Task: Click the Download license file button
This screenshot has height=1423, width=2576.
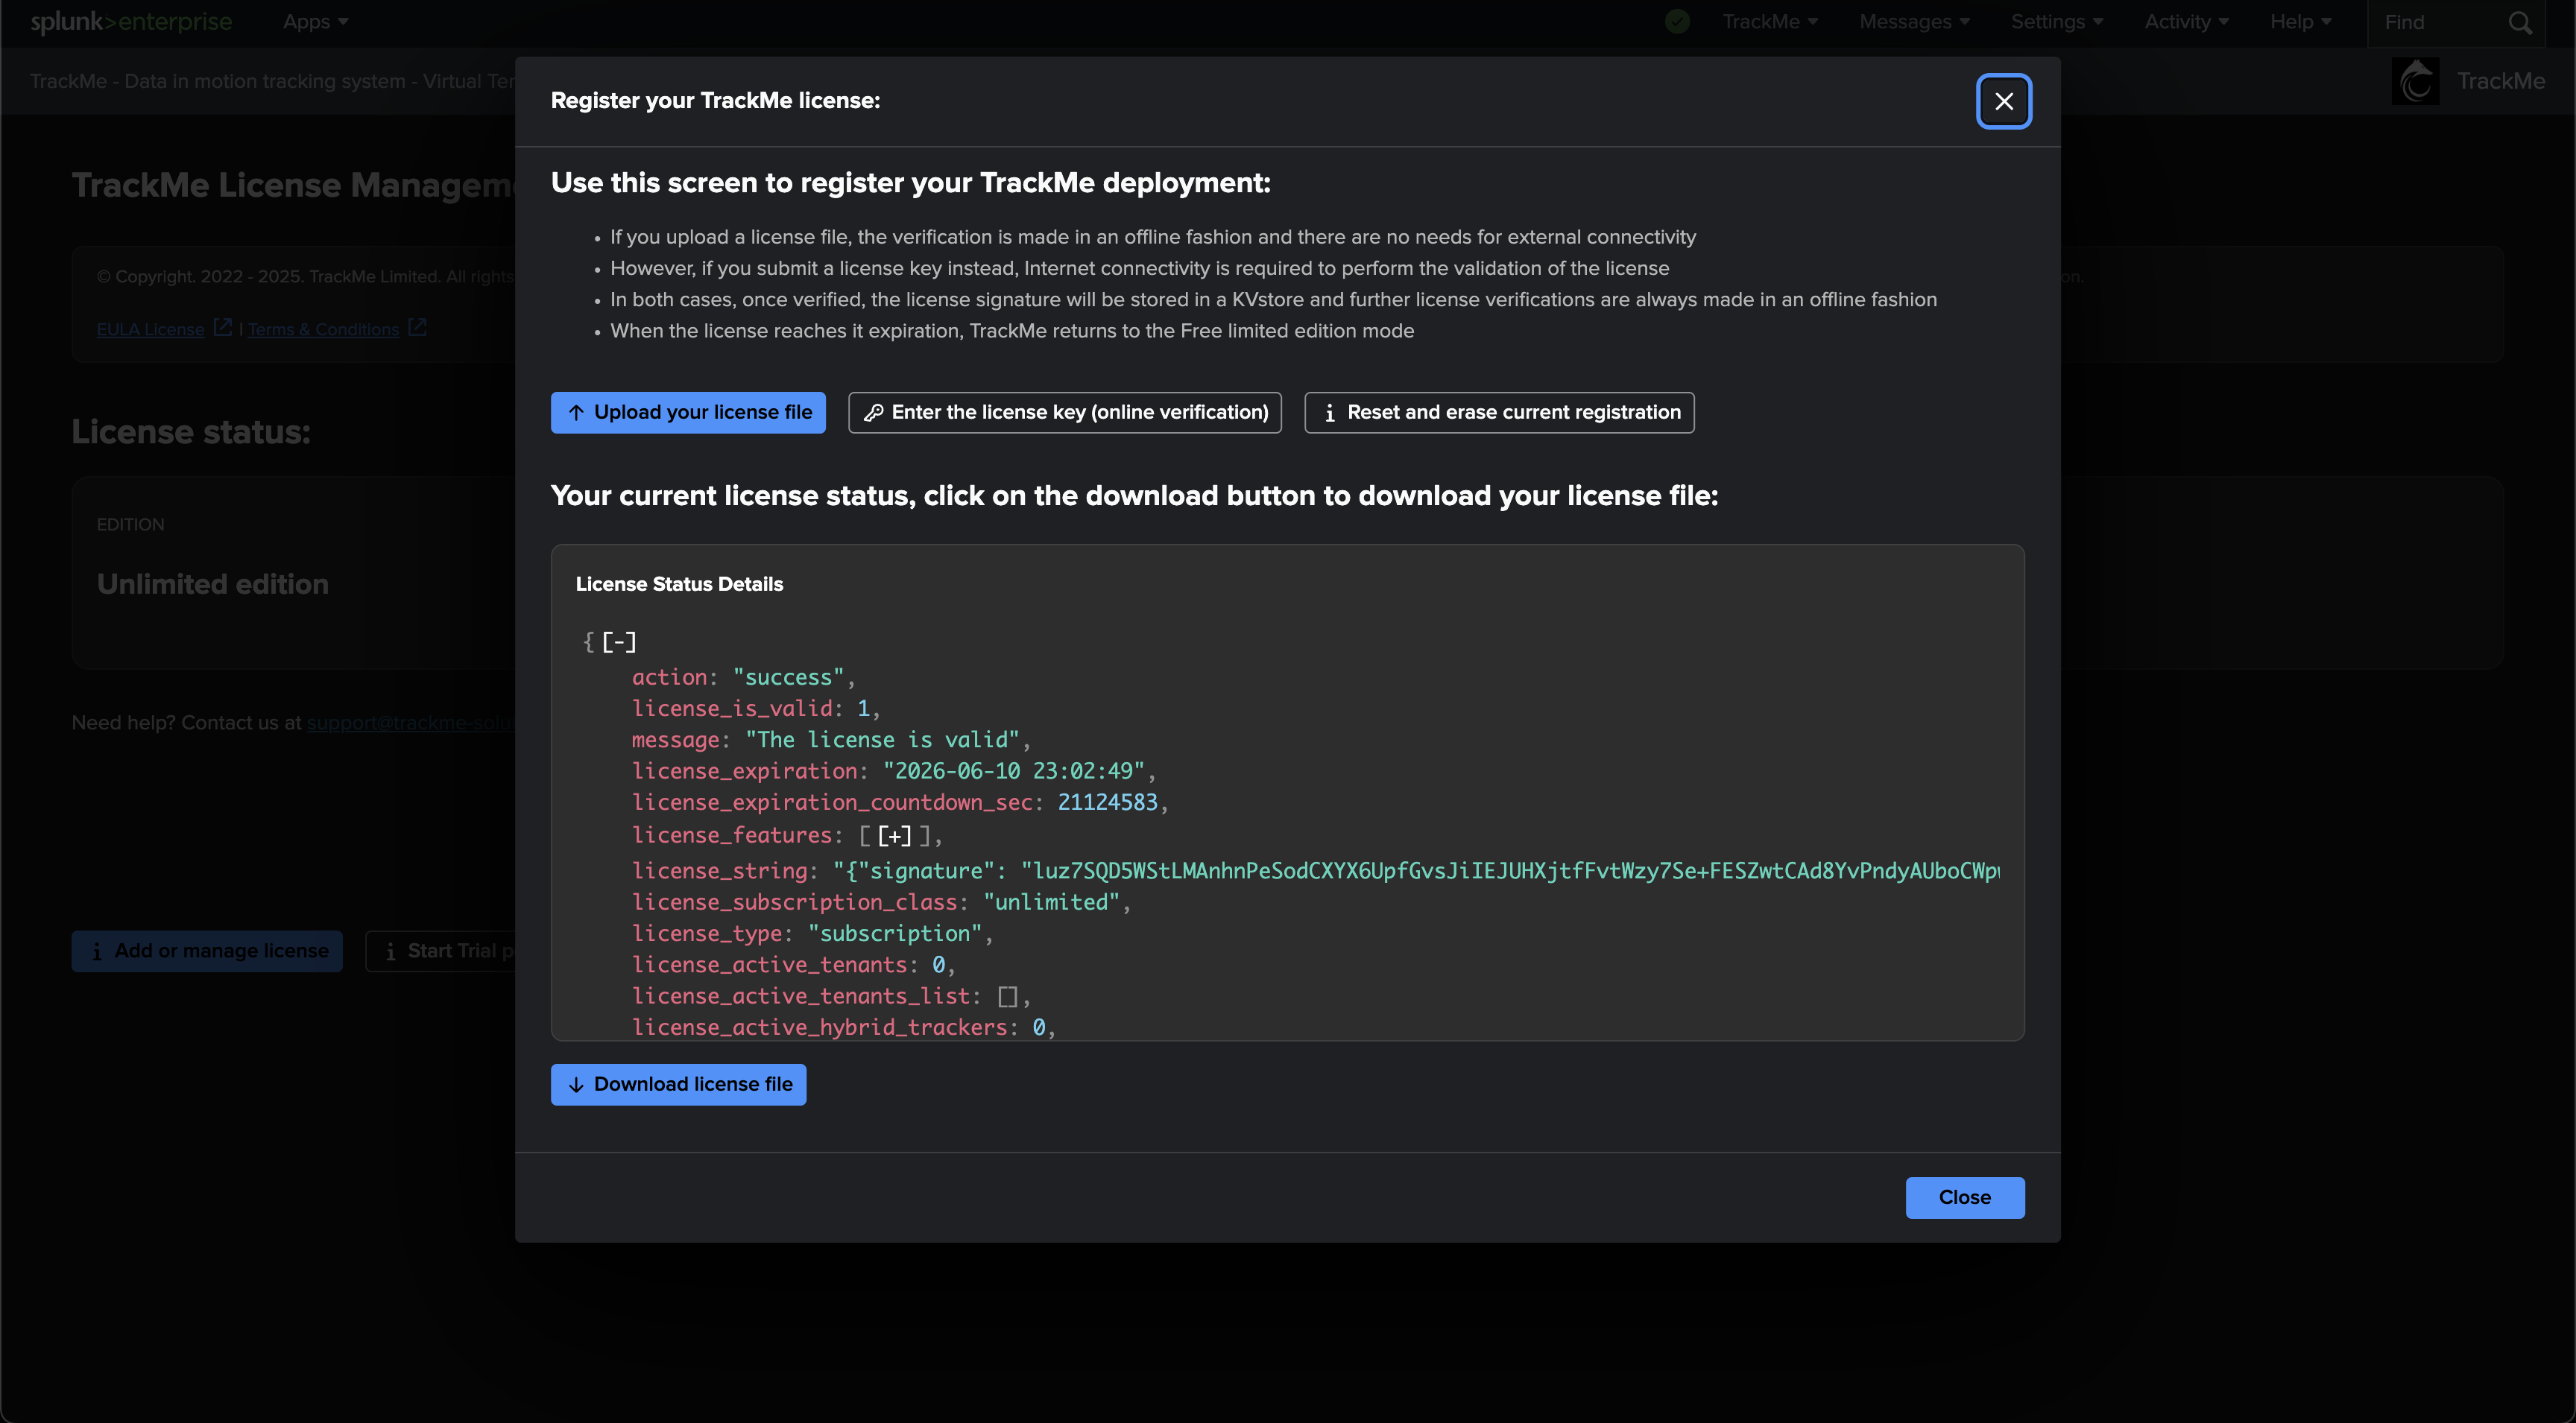Action: point(678,1084)
